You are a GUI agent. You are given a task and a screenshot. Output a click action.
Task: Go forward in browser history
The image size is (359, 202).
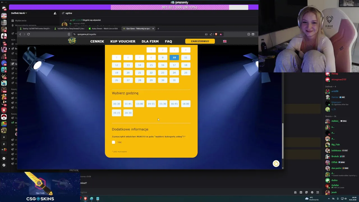click(x=24, y=34)
